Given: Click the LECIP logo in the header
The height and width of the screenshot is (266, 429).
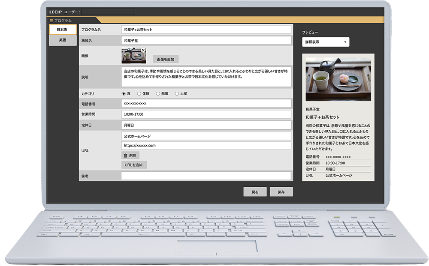Looking at the screenshot, I should (x=55, y=12).
